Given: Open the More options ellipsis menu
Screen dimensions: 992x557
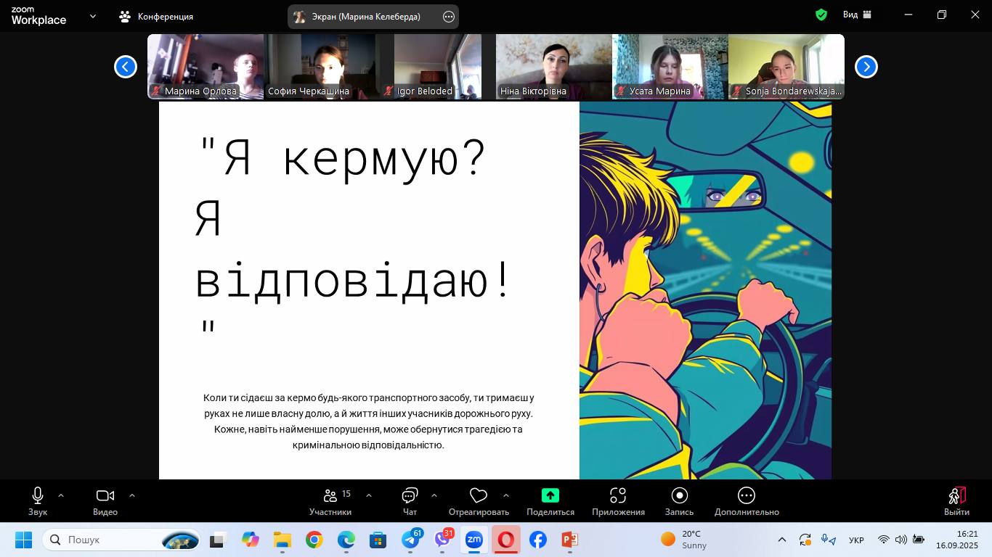Looking at the screenshot, I should 746,496.
